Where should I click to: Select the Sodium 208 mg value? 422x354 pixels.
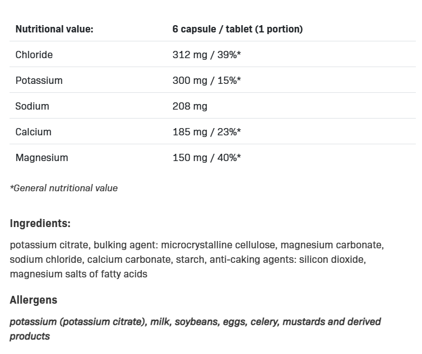[190, 106]
